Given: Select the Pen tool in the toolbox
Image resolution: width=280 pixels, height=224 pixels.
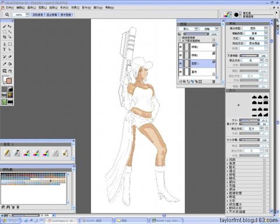Looking at the screenshot, I should pos(5,44).
